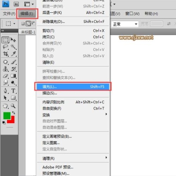Image resolution: width=176 pixels, height=176 pixels.
Task: Click the 未标题-1 document tab
Action: [28, 32]
